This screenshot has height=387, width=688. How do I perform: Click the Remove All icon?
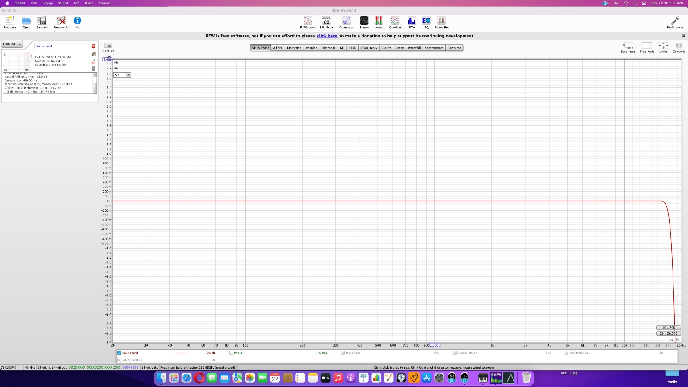pos(61,22)
